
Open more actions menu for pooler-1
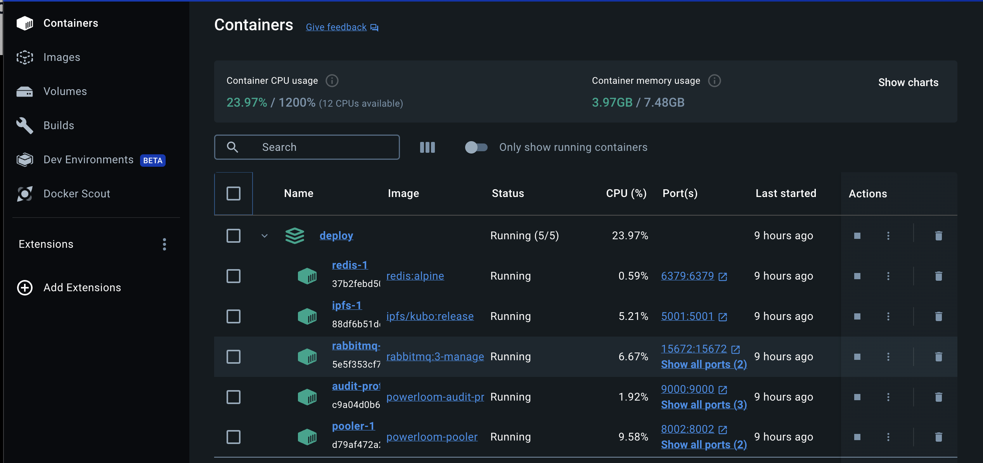(x=888, y=437)
